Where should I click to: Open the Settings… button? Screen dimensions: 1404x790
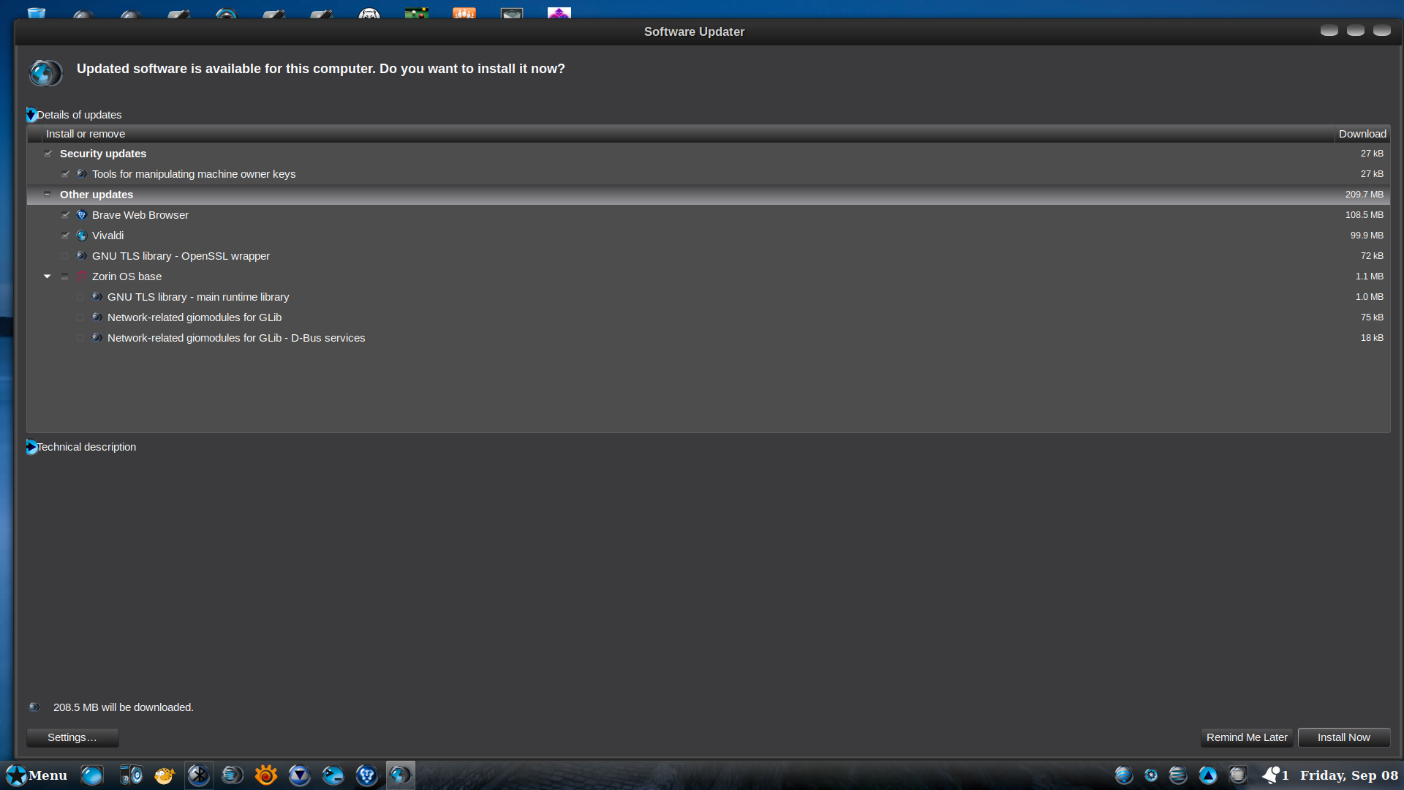[x=72, y=737]
